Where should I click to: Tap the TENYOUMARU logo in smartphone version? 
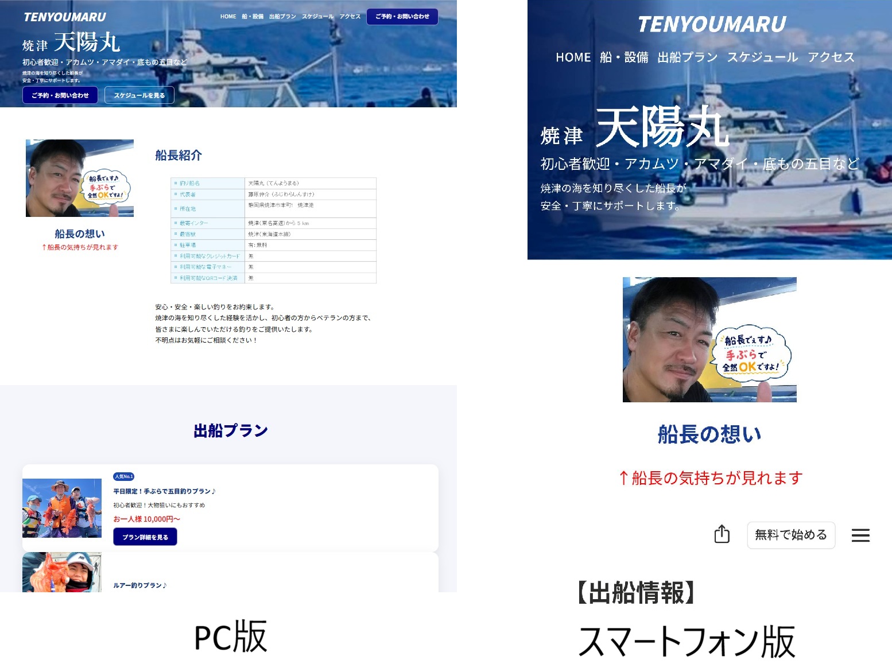[x=712, y=24]
